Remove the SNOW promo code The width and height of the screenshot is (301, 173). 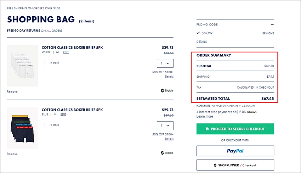point(268,33)
